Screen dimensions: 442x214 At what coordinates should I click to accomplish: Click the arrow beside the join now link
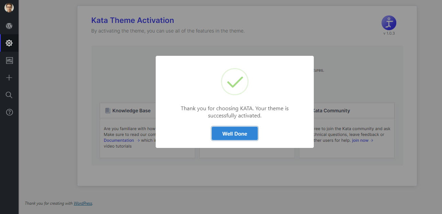coord(372,140)
